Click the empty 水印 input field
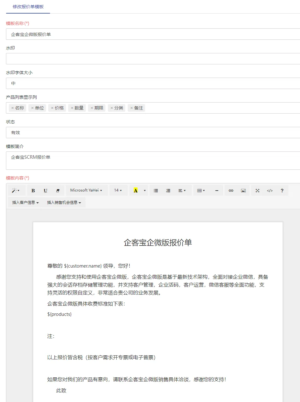This screenshot has height=402, width=300. point(153,59)
